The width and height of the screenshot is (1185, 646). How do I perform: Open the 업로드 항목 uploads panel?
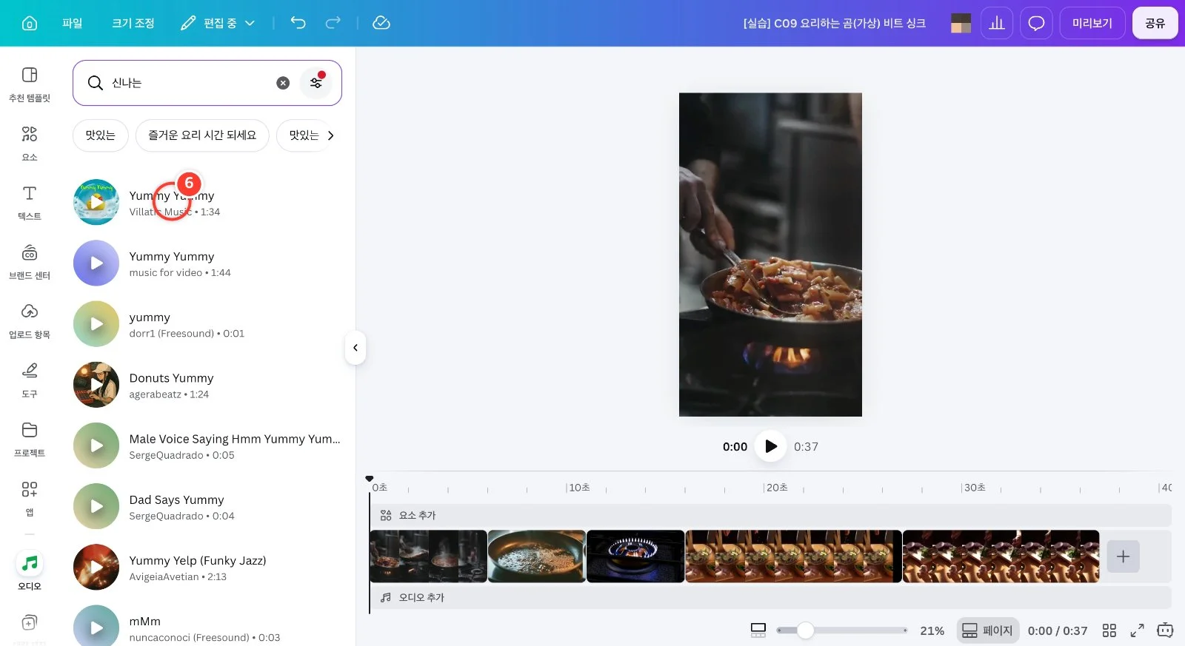(x=30, y=321)
